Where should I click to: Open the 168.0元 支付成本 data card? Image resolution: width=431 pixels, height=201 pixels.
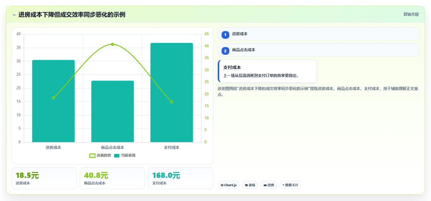tap(181, 178)
